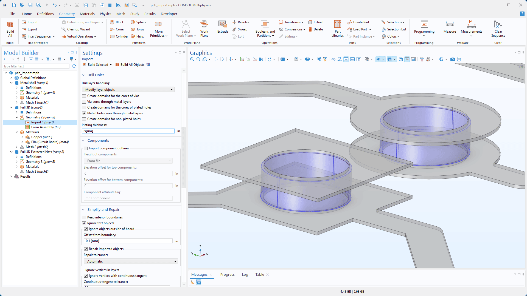
Task: Click the Plating thickness input field
Action: tap(128, 131)
